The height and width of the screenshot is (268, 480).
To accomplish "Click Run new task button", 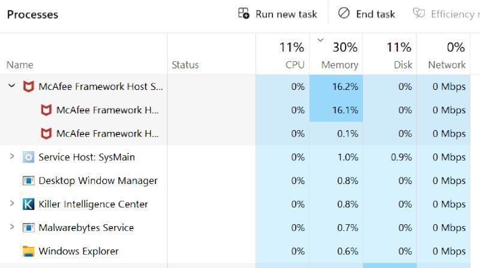I will [277, 14].
